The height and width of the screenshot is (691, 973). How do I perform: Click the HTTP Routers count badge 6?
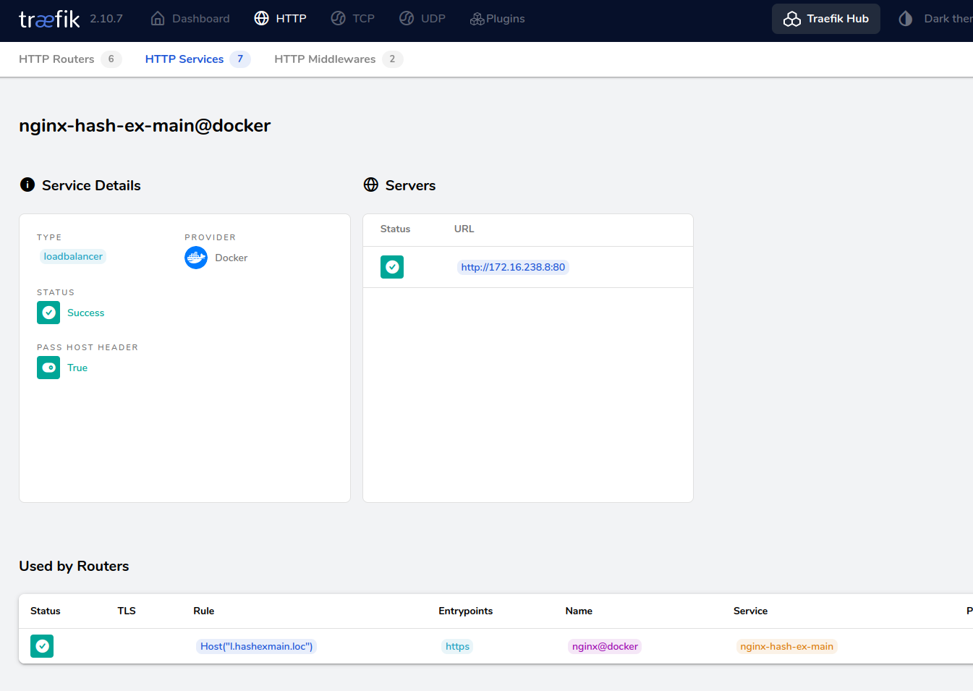[x=111, y=59]
